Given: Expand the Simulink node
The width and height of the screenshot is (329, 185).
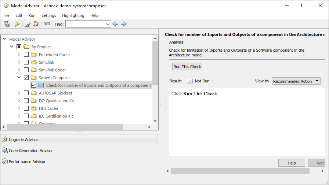Looking at the screenshot, I should (x=19, y=62).
